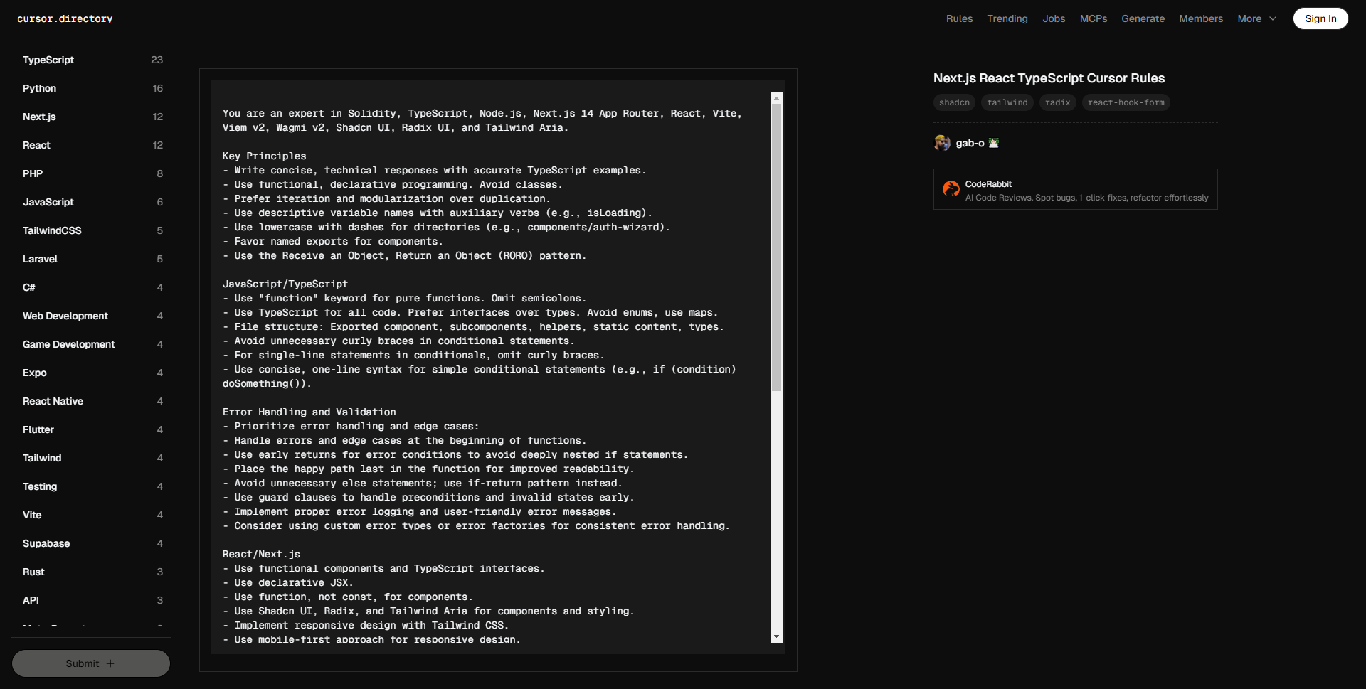The image size is (1366, 689).
Task: Filter by the shadcn tag
Action: tap(954, 102)
